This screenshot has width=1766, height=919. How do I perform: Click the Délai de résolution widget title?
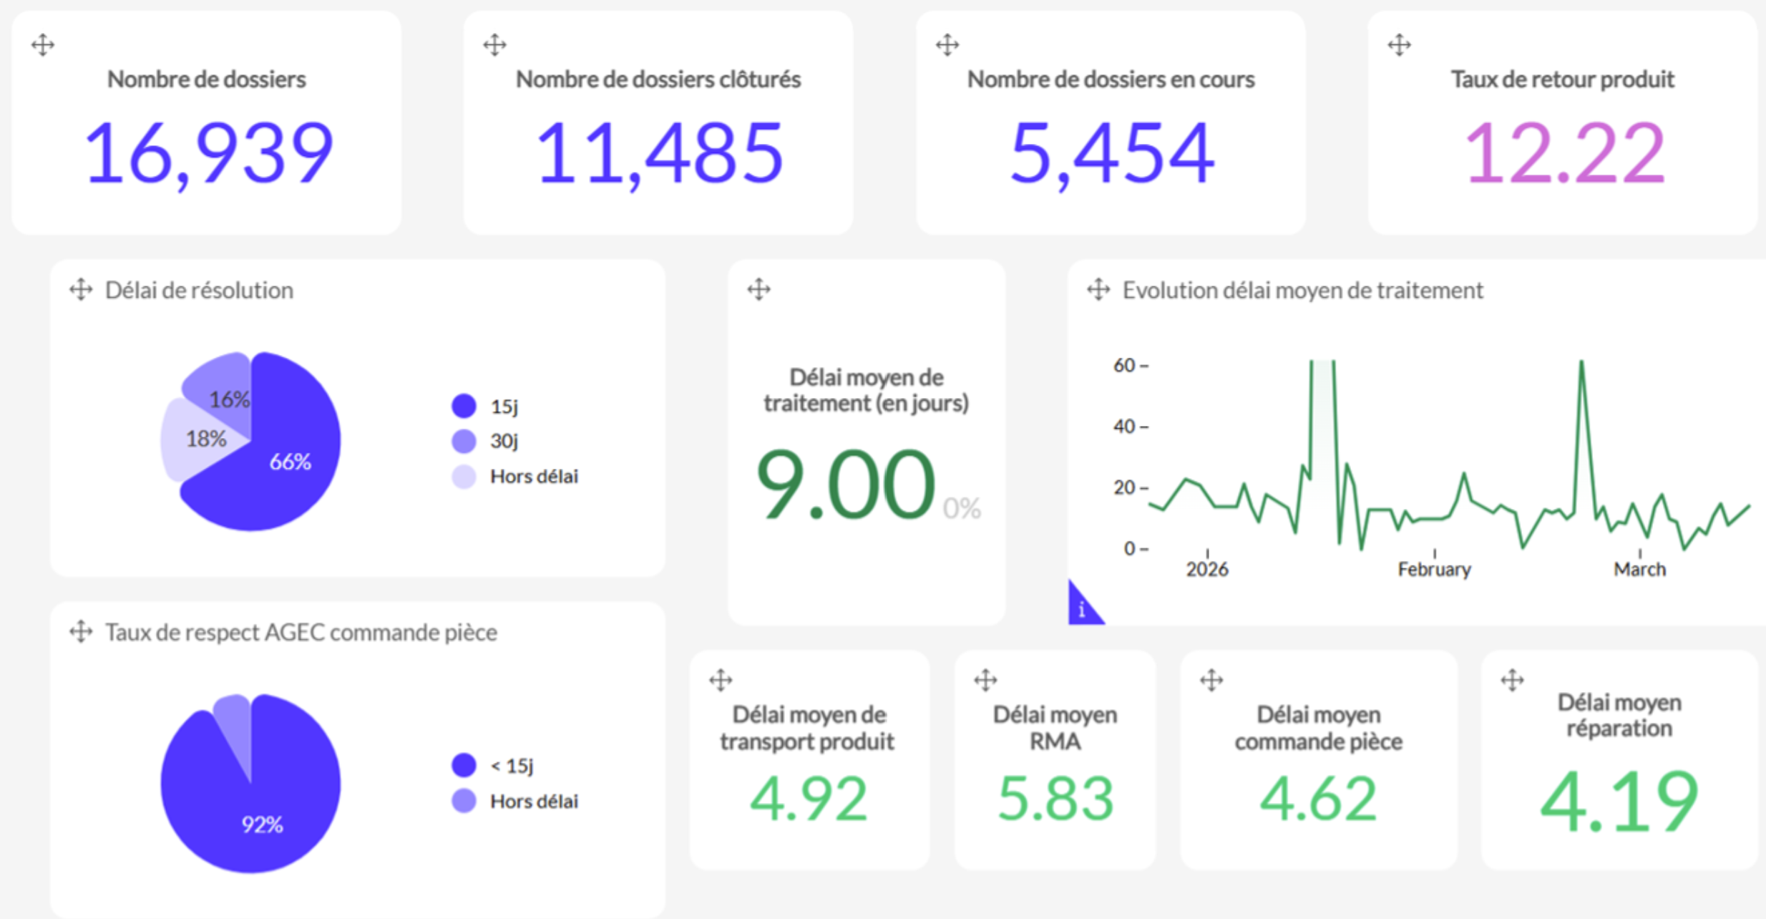[x=199, y=290]
